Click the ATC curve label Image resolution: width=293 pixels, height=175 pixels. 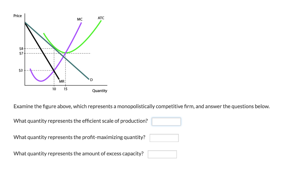(x=101, y=18)
